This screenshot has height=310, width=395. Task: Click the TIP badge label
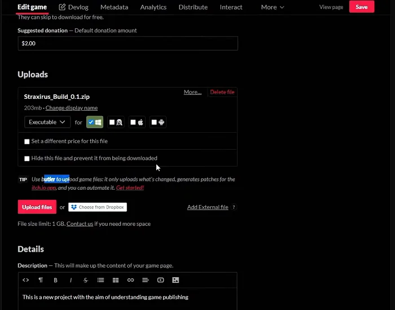click(x=23, y=180)
